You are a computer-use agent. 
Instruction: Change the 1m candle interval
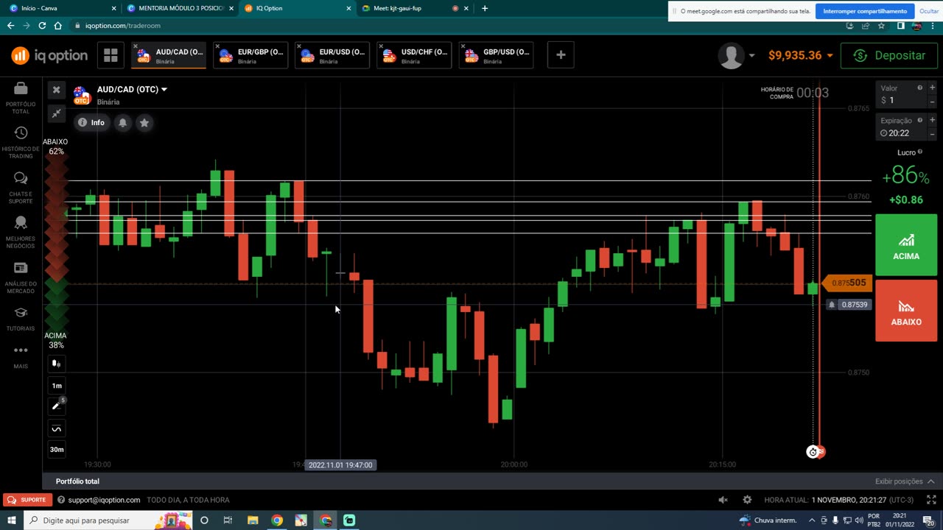click(57, 386)
